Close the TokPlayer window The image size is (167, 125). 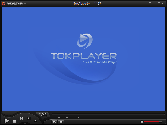pyautogui.click(x=163, y=3)
